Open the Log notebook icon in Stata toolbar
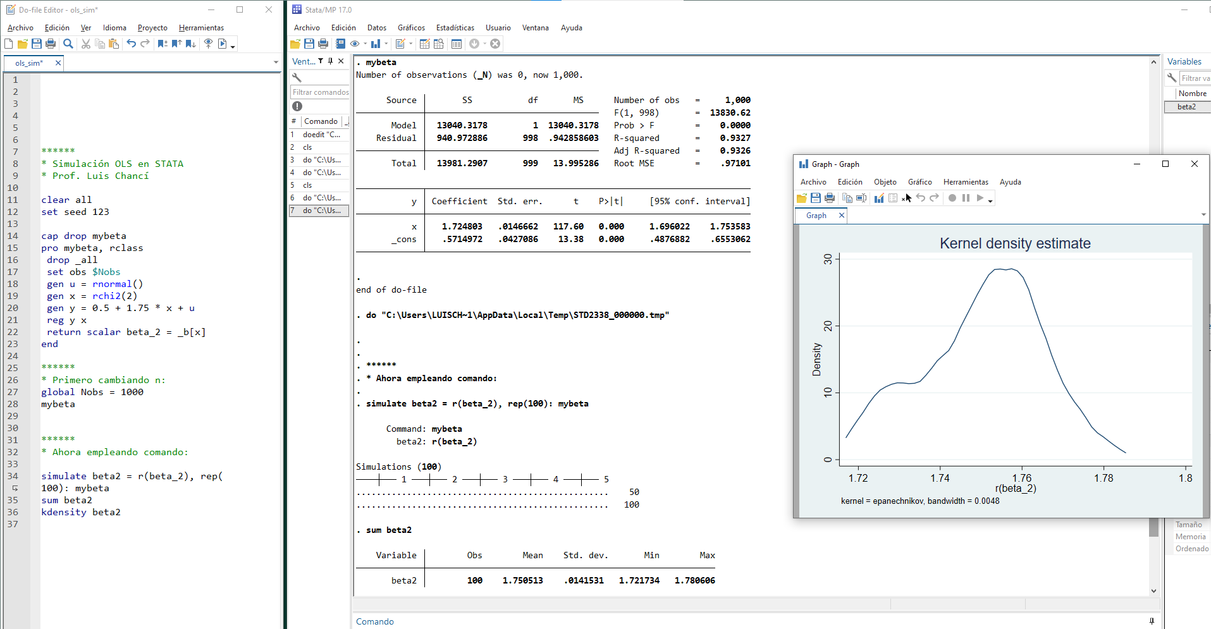The width and height of the screenshot is (1211, 629). tap(341, 44)
